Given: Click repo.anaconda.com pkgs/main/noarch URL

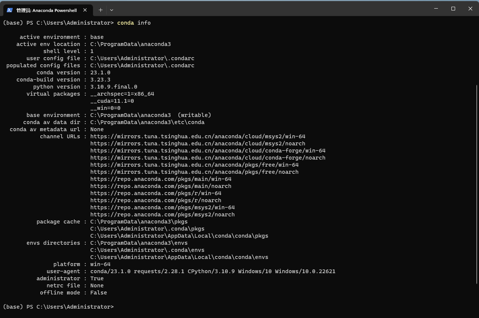Looking at the screenshot, I should click(x=161, y=186).
